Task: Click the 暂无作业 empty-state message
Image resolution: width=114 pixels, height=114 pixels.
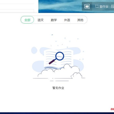Action: point(58,88)
